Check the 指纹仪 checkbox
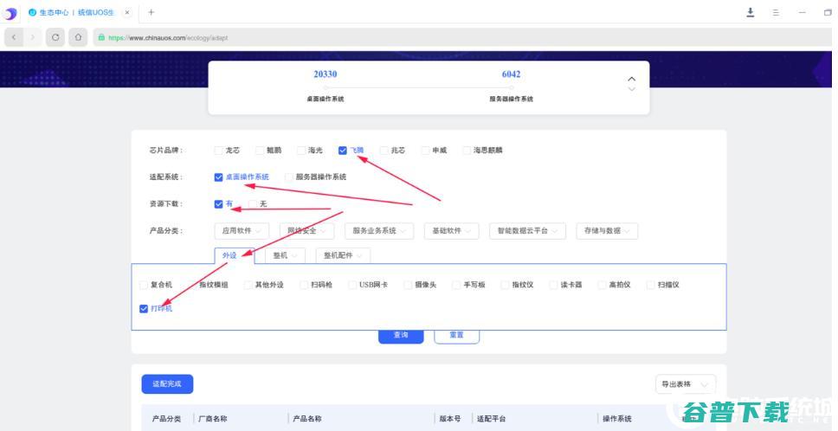 point(505,286)
